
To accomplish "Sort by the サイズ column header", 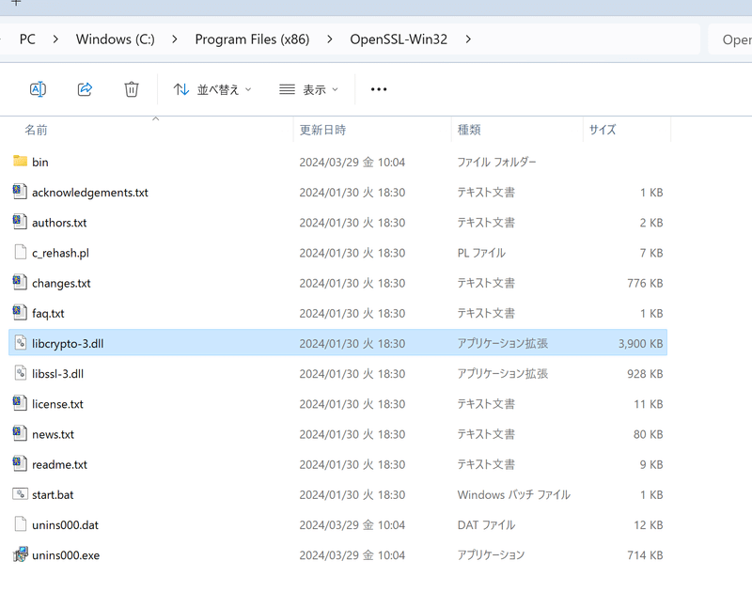I will (x=603, y=130).
